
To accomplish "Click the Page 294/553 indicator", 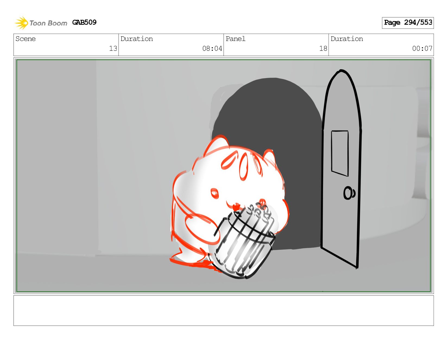I will coord(408,23).
